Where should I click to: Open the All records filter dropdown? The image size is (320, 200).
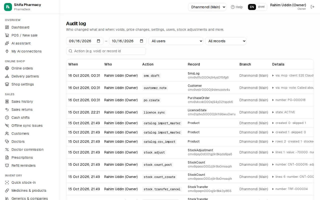(x=226, y=41)
